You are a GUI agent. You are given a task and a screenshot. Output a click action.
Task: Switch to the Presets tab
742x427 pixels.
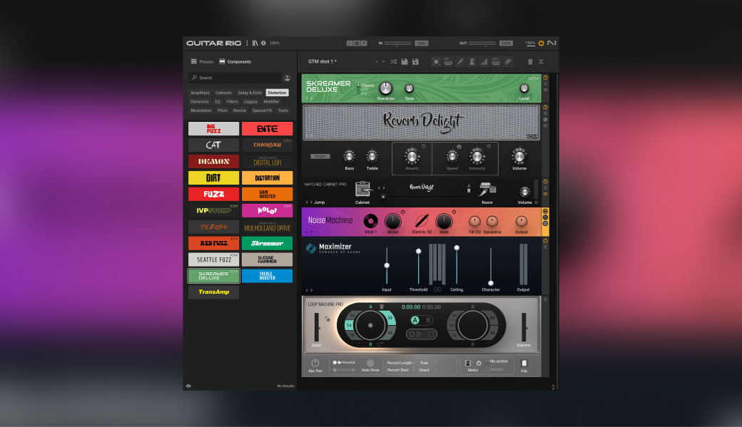202,61
